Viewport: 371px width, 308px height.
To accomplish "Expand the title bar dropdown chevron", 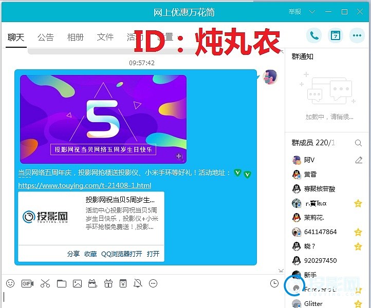I will (x=312, y=12).
